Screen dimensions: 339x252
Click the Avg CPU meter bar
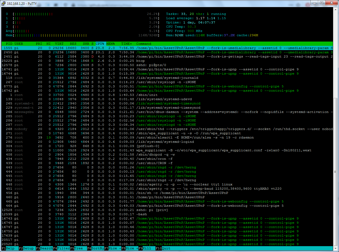[x=86, y=31]
